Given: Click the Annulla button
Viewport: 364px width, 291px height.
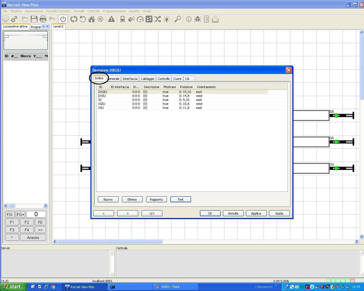Looking at the screenshot, I should click(x=233, y=213).
